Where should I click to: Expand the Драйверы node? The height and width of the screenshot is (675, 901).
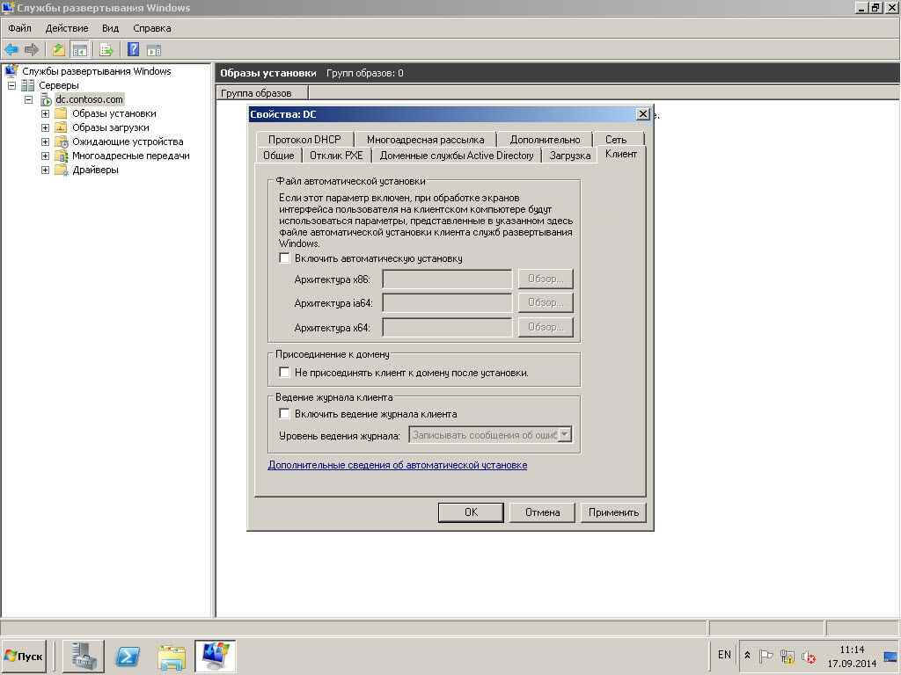[46, 170]
